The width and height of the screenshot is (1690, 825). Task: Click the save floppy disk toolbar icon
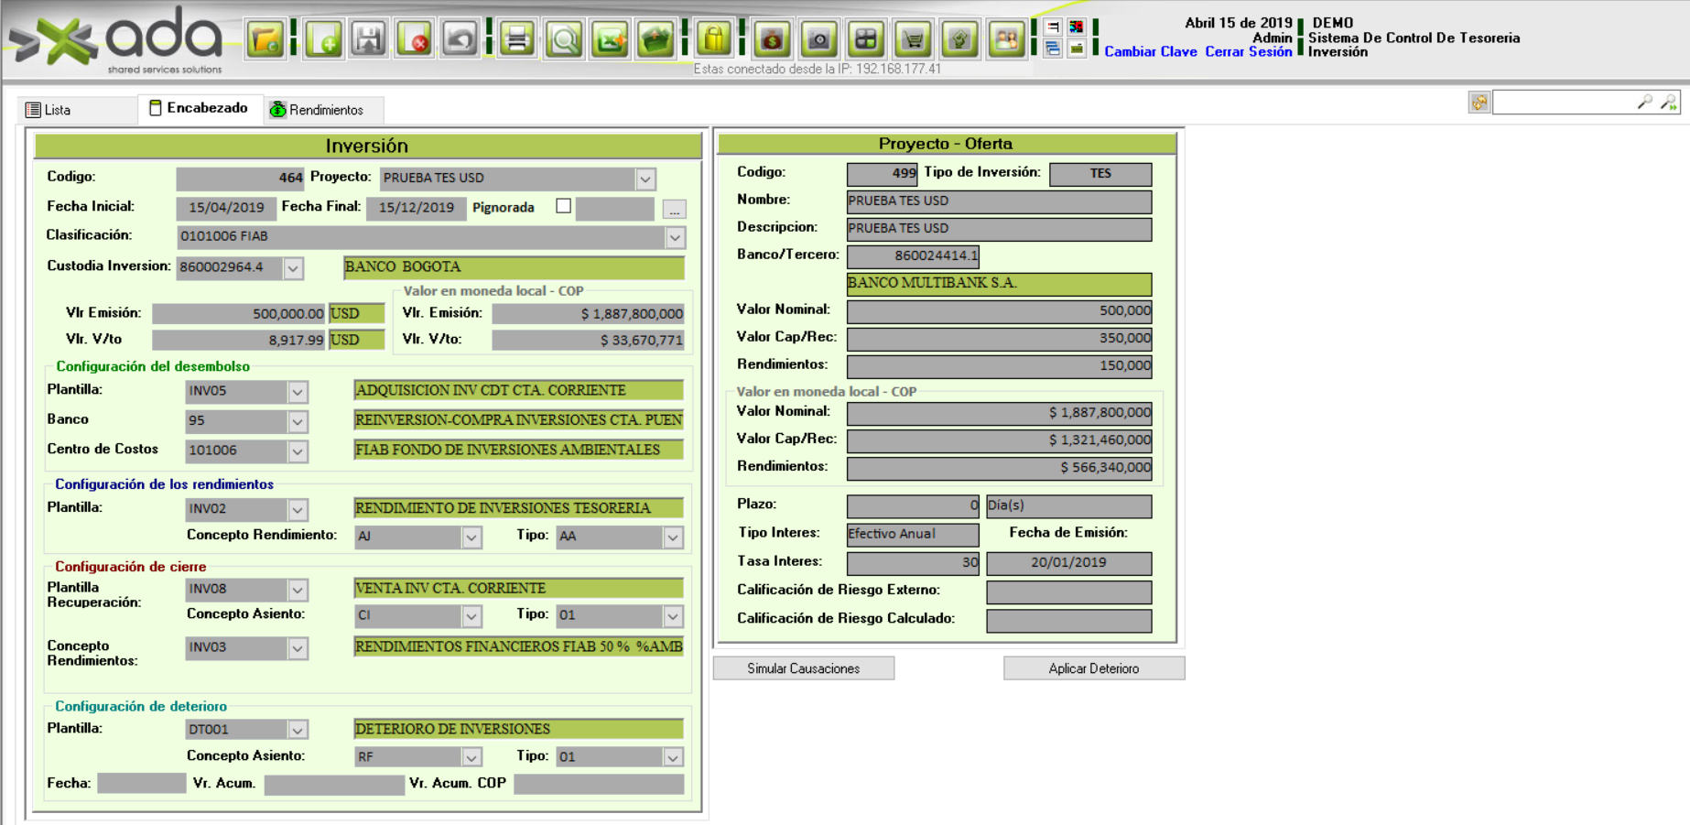pyautogui.click(x=369, y=39)
